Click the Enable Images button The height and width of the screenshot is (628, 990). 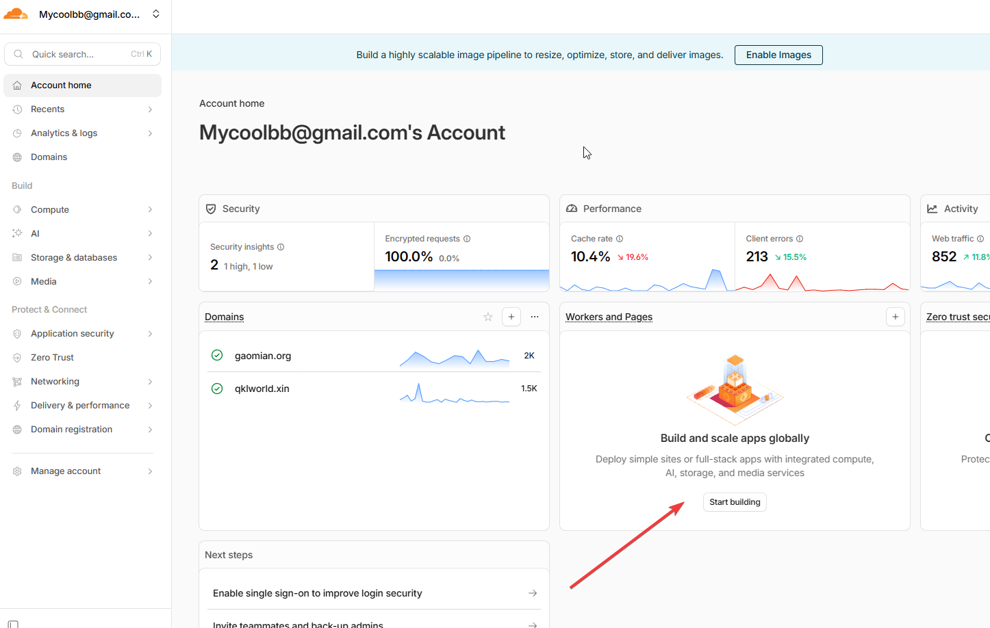point(778,55)
